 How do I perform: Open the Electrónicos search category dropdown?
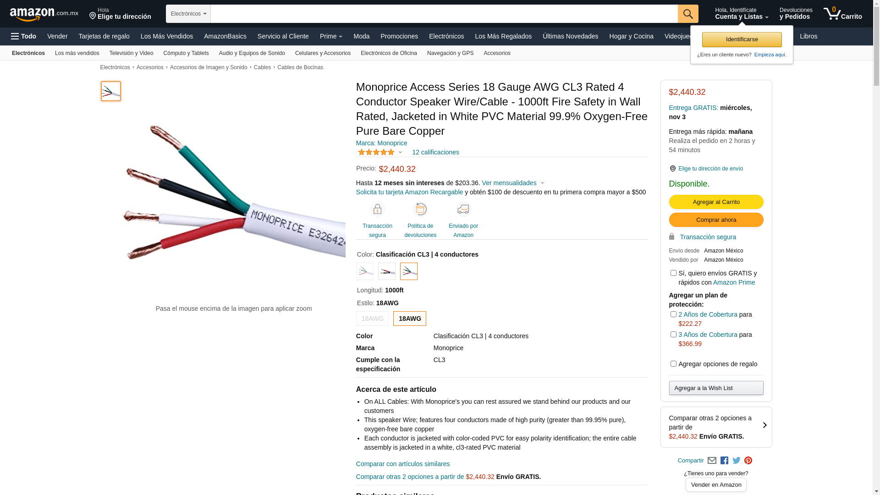pos(188,14)
